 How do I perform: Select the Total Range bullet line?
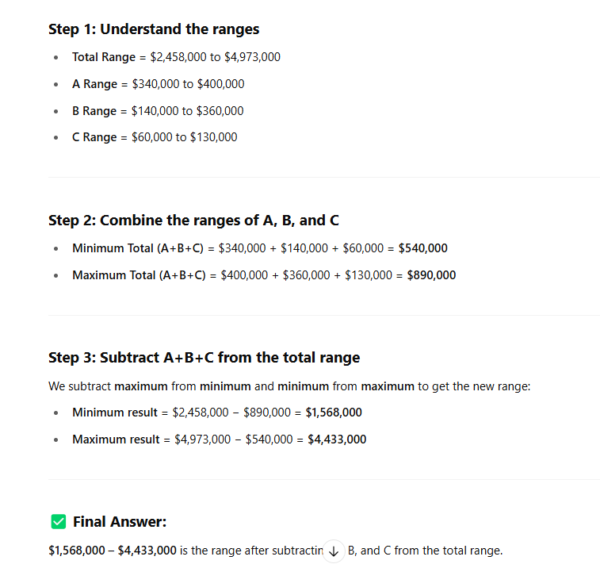(176, 57)
